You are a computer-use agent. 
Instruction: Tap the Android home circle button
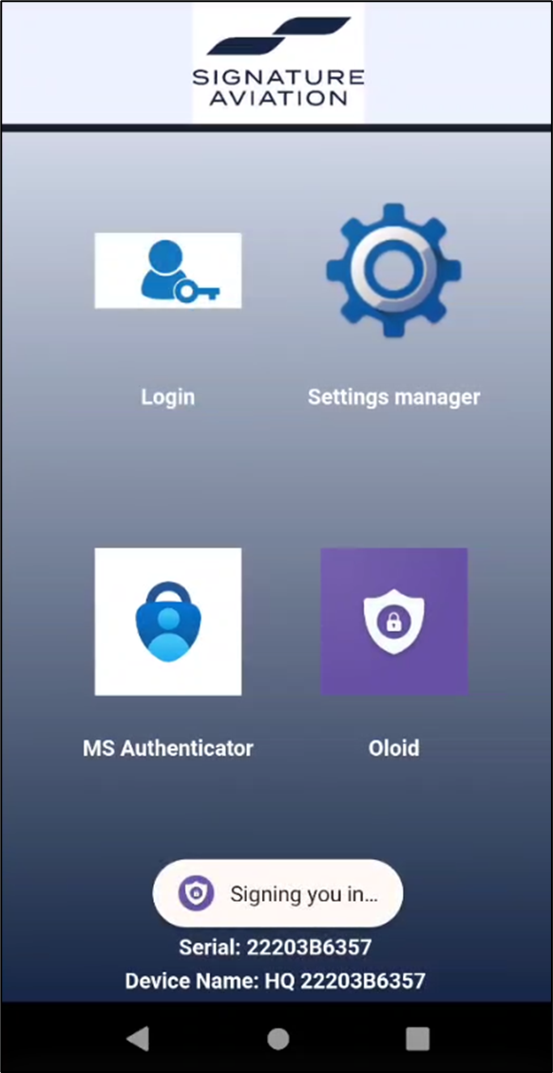click(x=277, y=1039)
